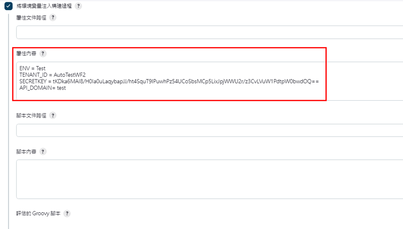
Task: Click the 腳本內容 label text
Action: 26,152
